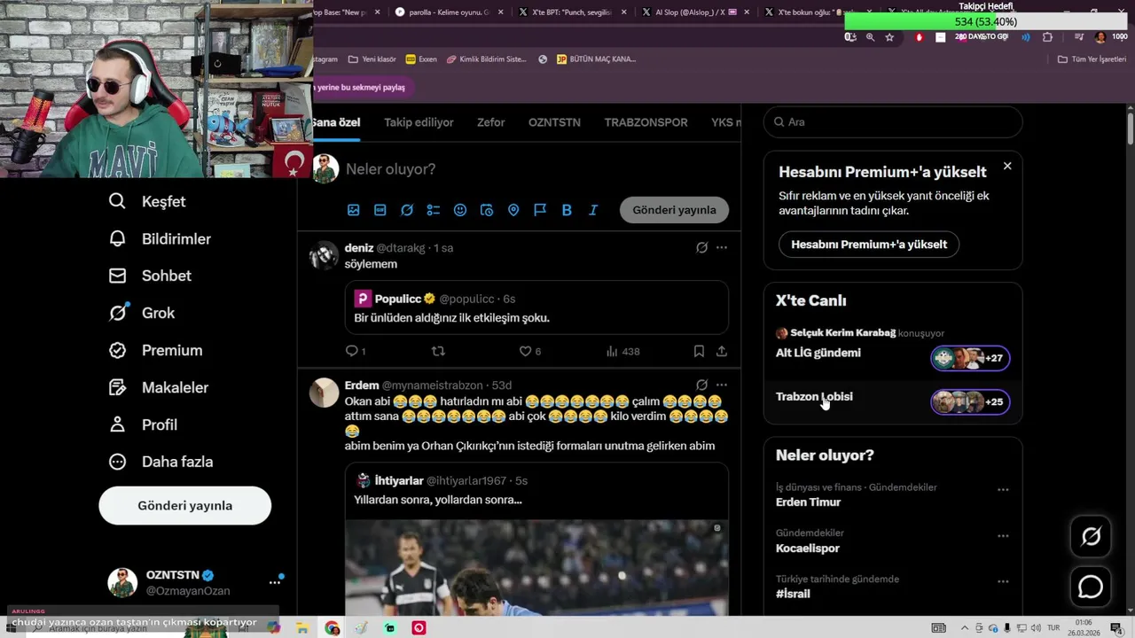1135x638 pixels.
Task: Show hidden system tray icons chevron
Action: click(966, 628)
